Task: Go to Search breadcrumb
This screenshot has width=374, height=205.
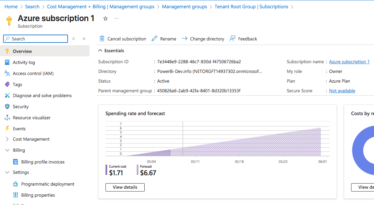Action: (x=32, y=7)
